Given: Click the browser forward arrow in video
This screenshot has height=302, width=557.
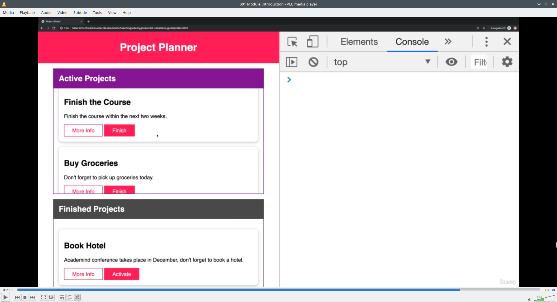Looking at the screenshot, I should [48, 28].
